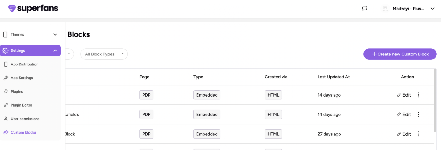Viewport: 441px width, 152px height.
Task: Click the store avatar thumbnail in header
Action: 385,9
